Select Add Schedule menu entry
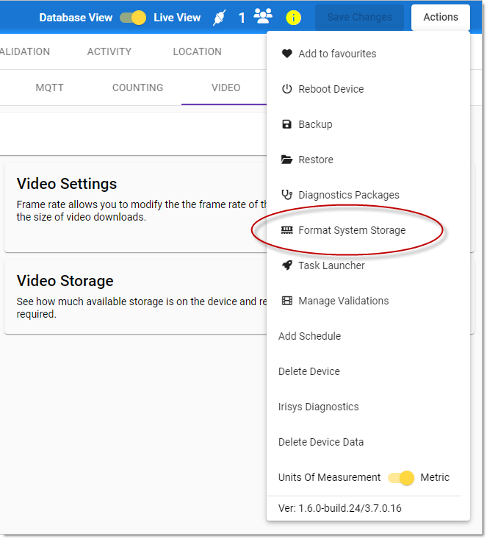Viewport: 487px width, 539px height. pyautogui.click(x=368, y=336)
